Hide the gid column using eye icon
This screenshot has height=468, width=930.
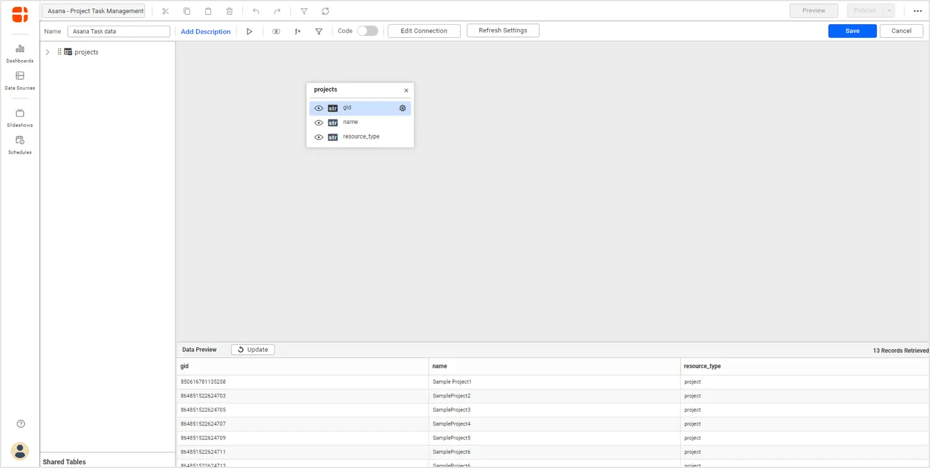(x=319, y=108)
